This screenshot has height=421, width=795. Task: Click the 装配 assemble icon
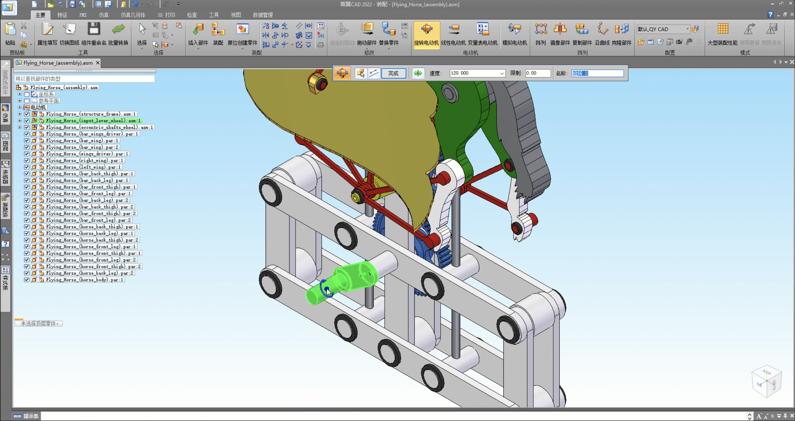point(218,34)
